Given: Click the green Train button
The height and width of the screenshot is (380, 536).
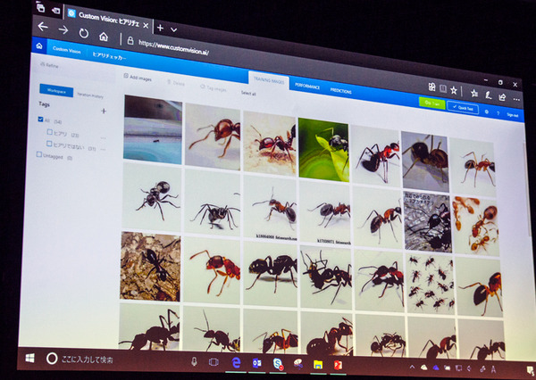Looking at the screenshot, I should pyautogui.click(x=431, y=103).
